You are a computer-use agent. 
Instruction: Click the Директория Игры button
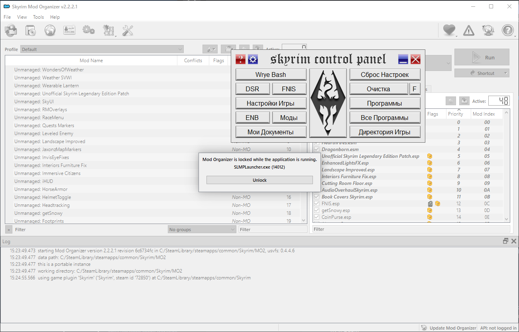[x=385, y=132]
